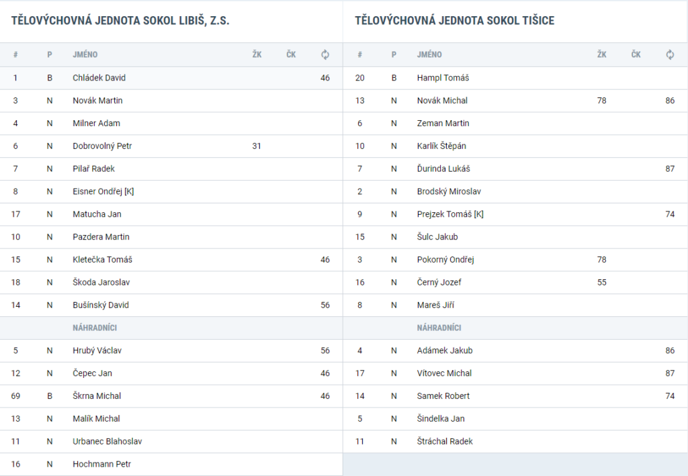The height and width of the screenshot is (476, 688).
Task: Click team title Tělovýchovná jednota Sokol Libiš
Action: pos(120,21)
